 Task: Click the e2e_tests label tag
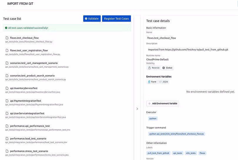(191, 153)
